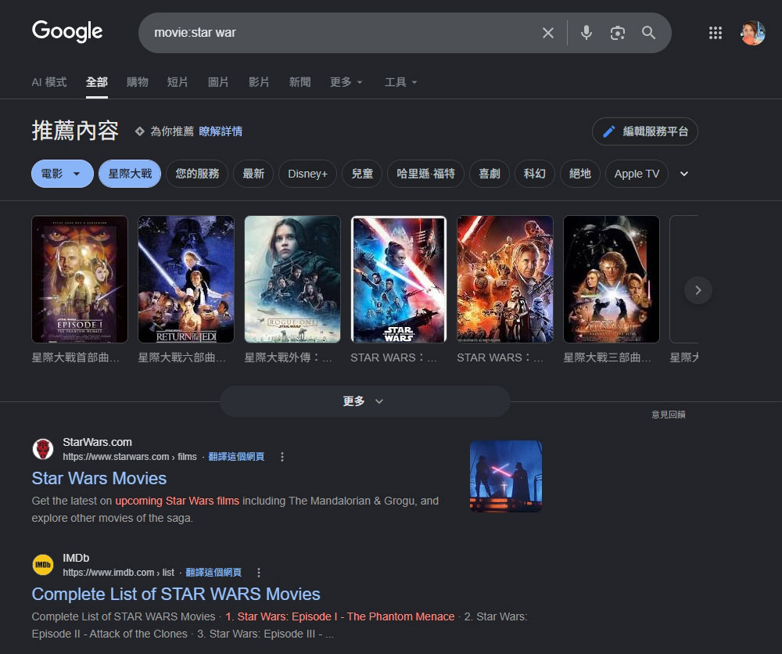782x654 pixels.
Task: Switch to 購物 tab
Action: pyautogui.click(x=137, y=82)
